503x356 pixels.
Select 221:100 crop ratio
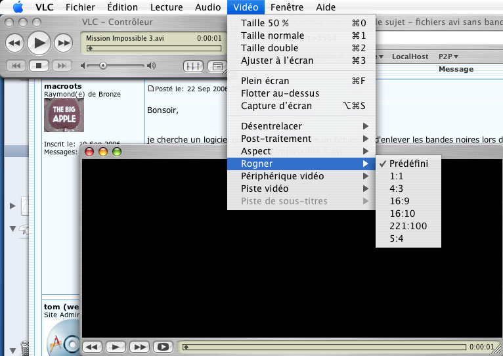408,227
